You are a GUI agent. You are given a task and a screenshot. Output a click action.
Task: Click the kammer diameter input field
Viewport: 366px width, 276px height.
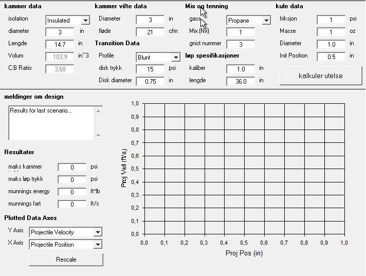(x=60, y=32)
